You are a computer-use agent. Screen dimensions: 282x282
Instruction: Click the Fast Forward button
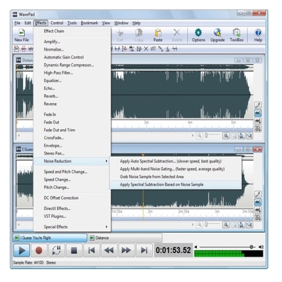(126, 250)
